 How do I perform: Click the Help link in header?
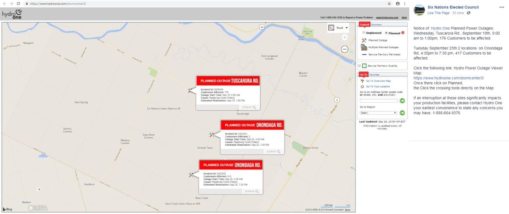click(x=404, y=18)
